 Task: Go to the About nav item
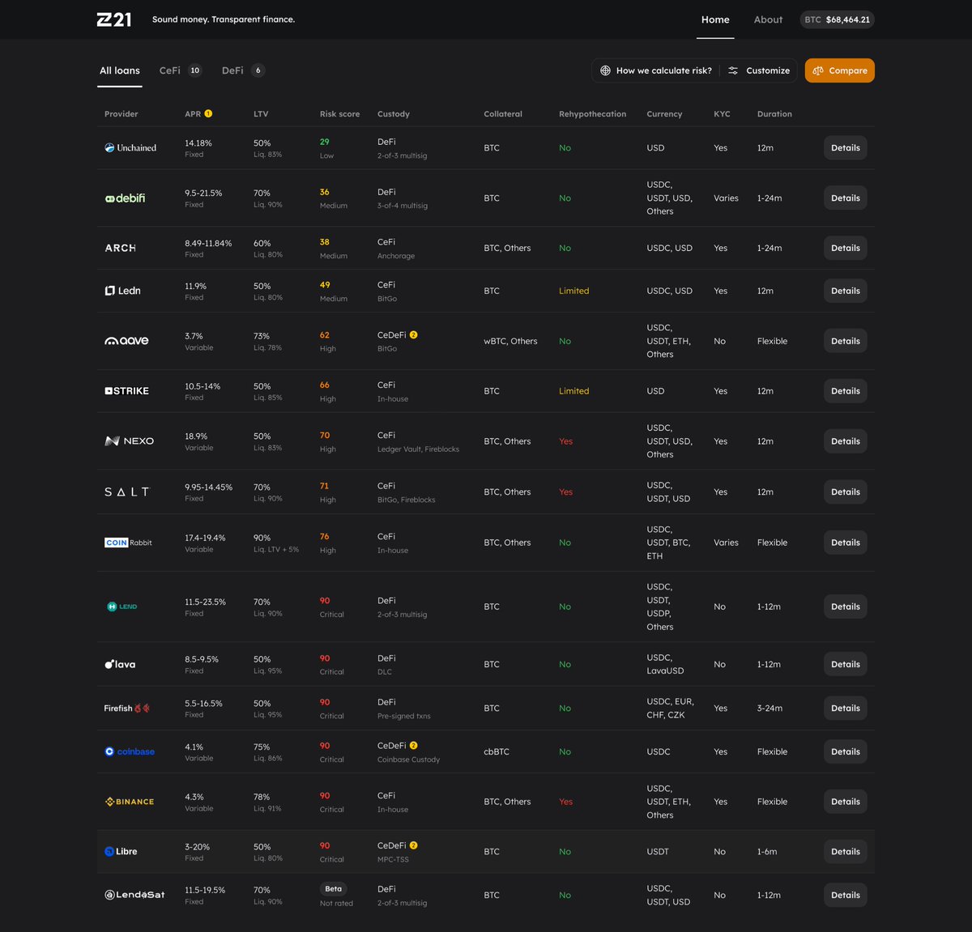(768, 19)
